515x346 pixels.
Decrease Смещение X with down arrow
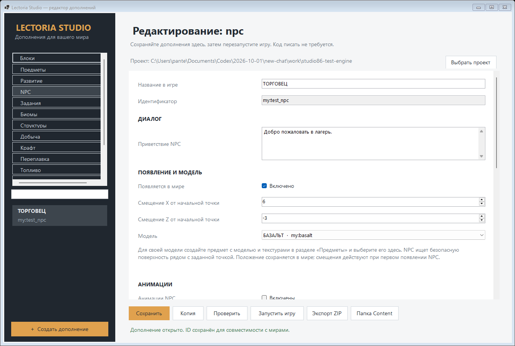(482, 204)
